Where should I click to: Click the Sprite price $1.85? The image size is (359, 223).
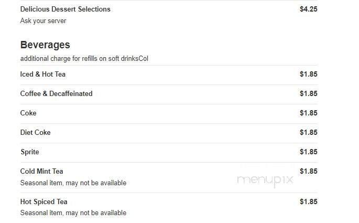[x=308, y=152]
